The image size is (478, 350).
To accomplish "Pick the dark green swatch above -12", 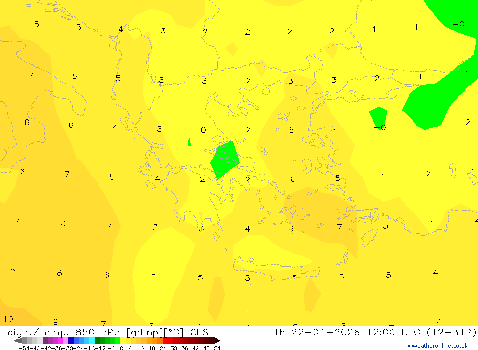I will tap(97, 341).
